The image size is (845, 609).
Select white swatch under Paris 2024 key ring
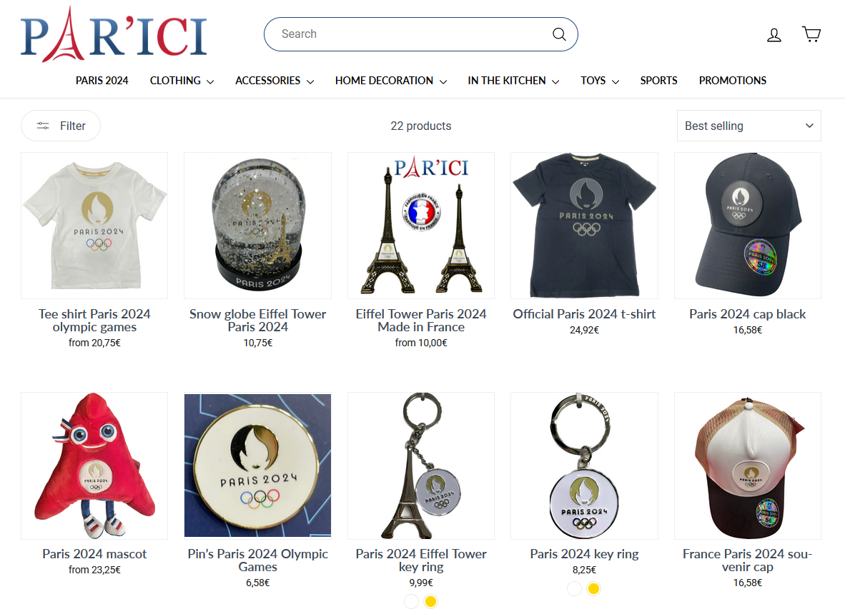[575, 588]
